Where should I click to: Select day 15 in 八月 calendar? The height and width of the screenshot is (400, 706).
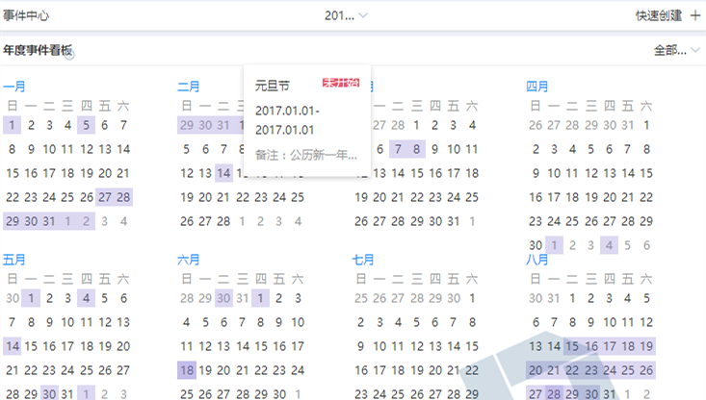pos(572,346)
